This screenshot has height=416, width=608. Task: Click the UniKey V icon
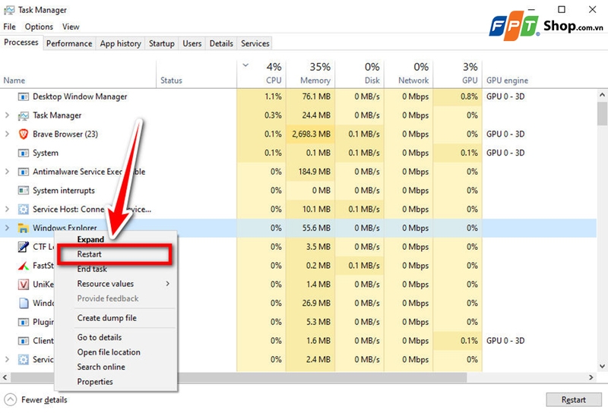point(24,285)
